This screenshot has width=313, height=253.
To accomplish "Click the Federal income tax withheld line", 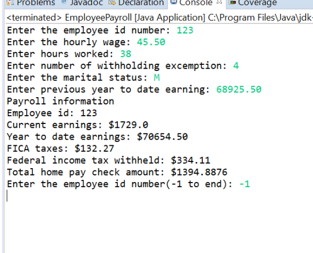I will (108, 160).
